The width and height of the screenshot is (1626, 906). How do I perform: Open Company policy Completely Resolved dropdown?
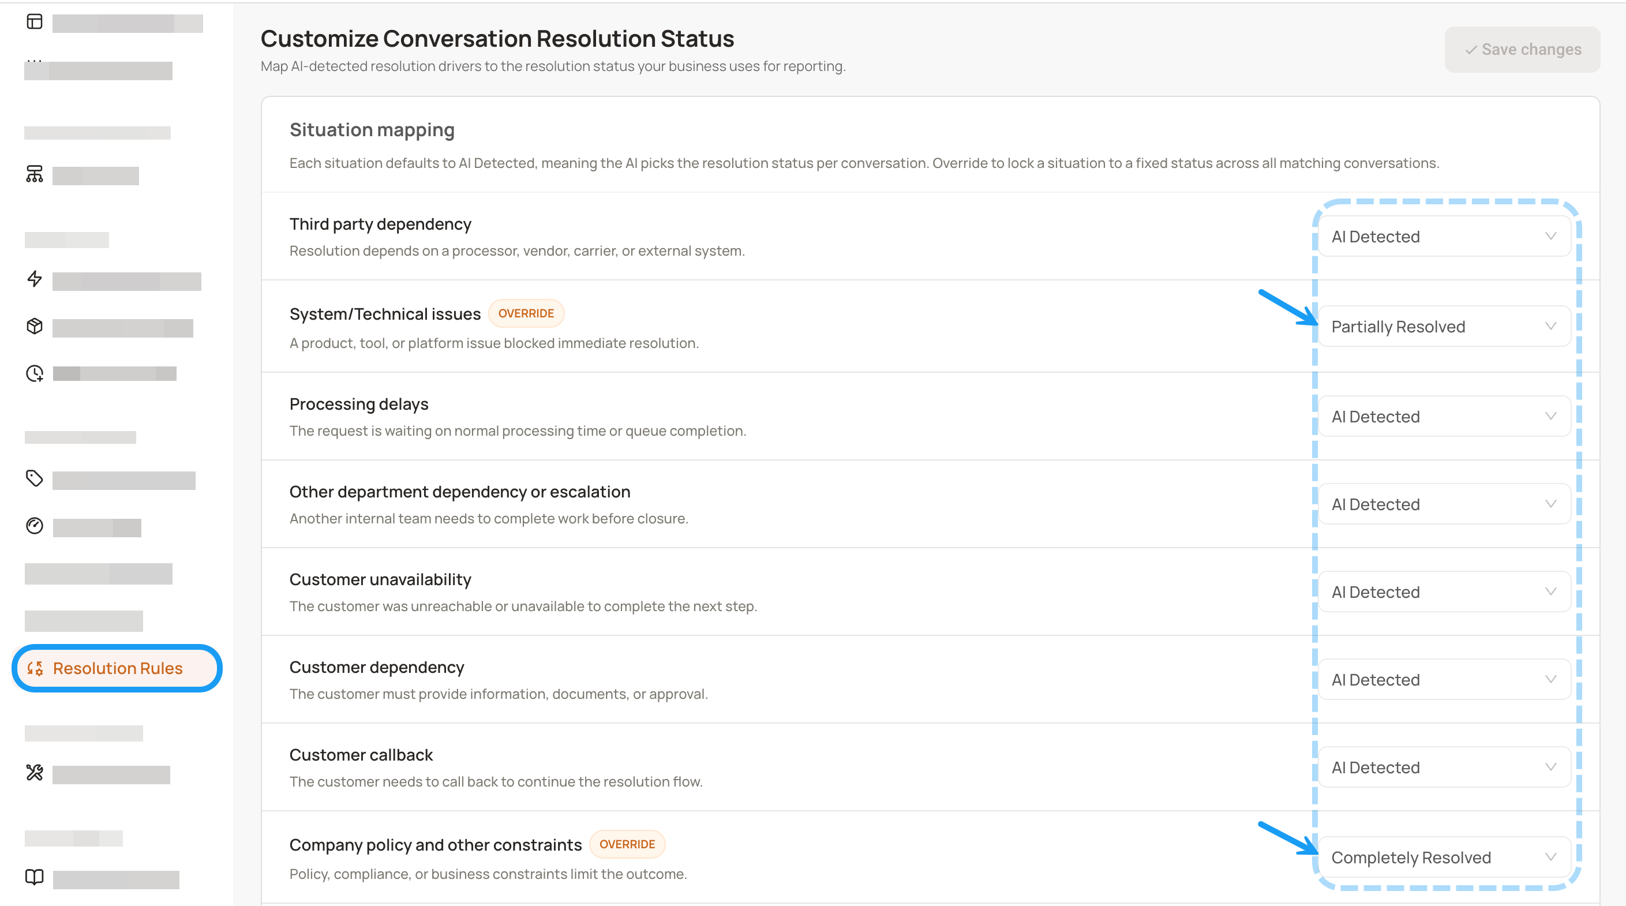(x=1444, y=858)
